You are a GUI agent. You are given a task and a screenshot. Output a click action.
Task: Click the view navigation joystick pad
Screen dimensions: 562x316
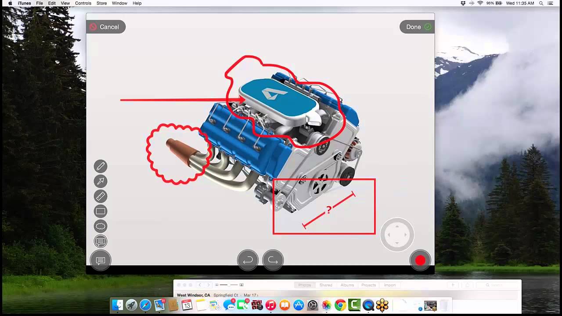click(x=397, y=235)
